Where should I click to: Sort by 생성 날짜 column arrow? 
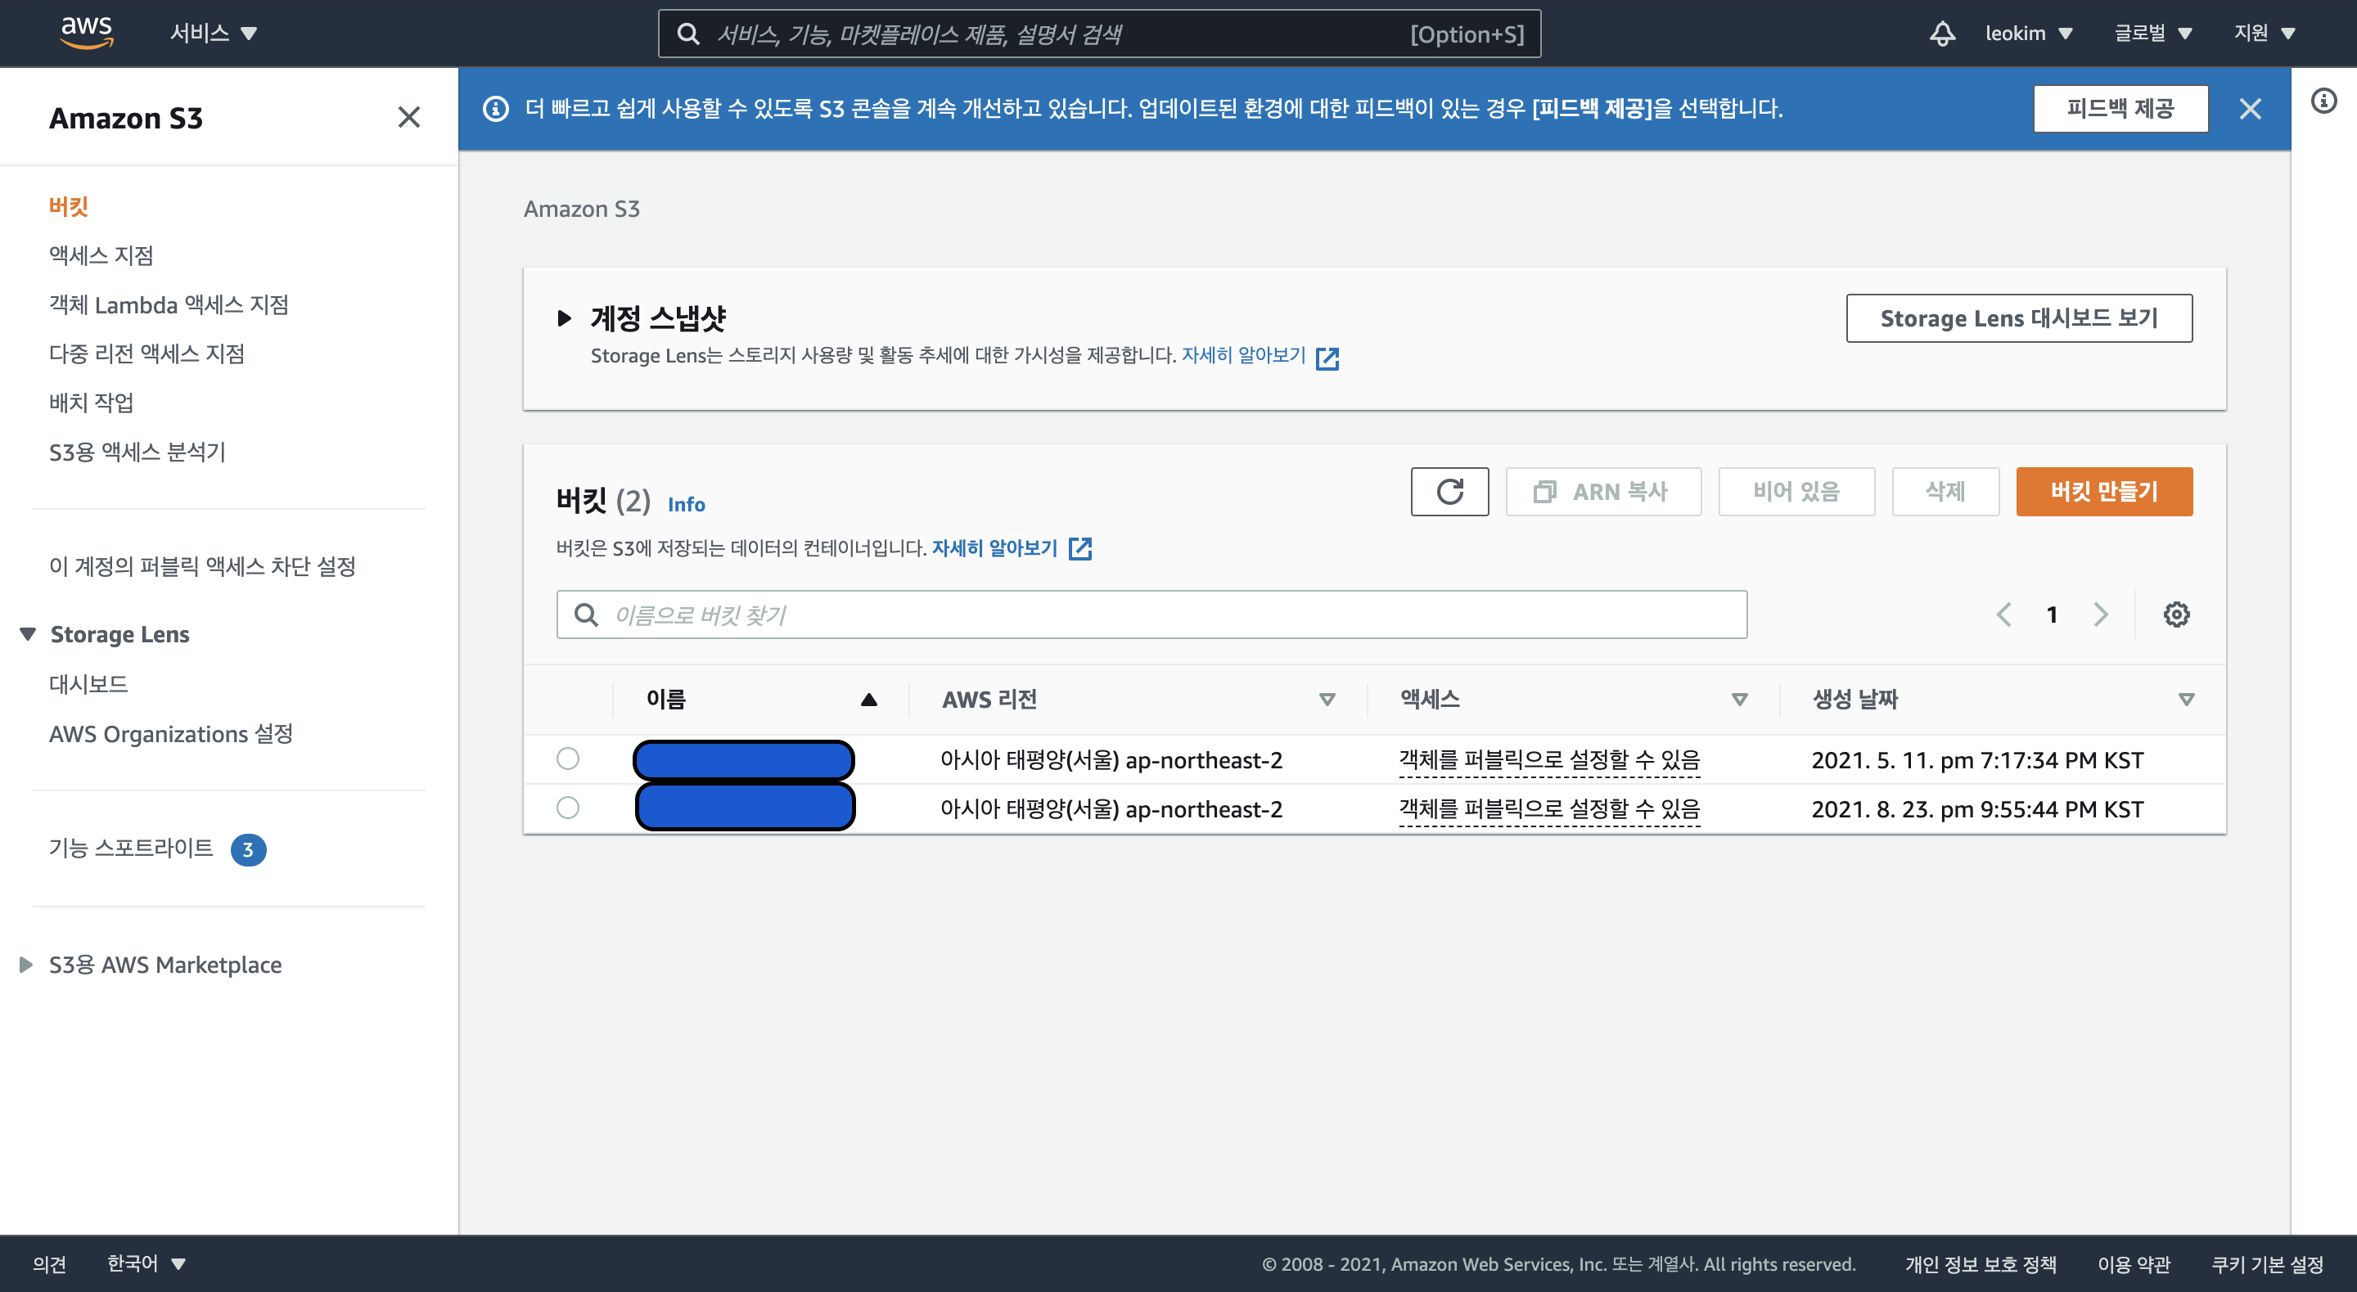2186,700
